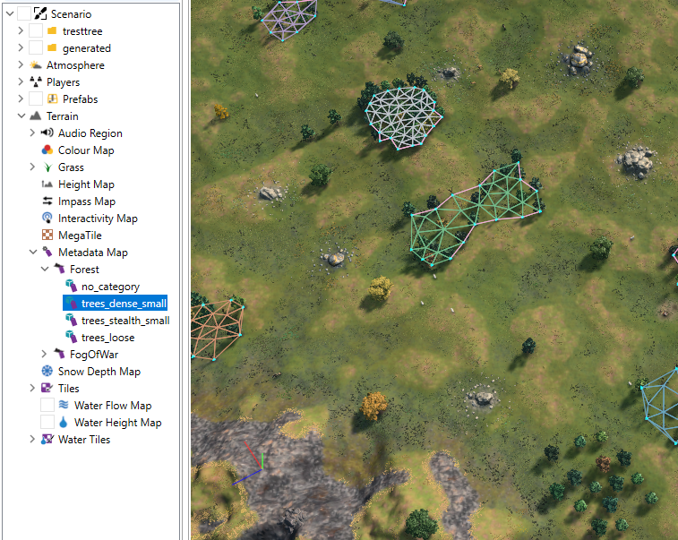Collapse the Terrain node
The height and width of the screenshot is (540, 678).
[21, 116]
